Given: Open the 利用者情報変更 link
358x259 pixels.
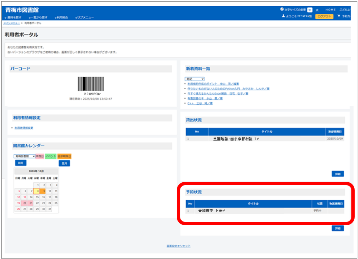Looking at the screenshot, I should tap(24, 128).
